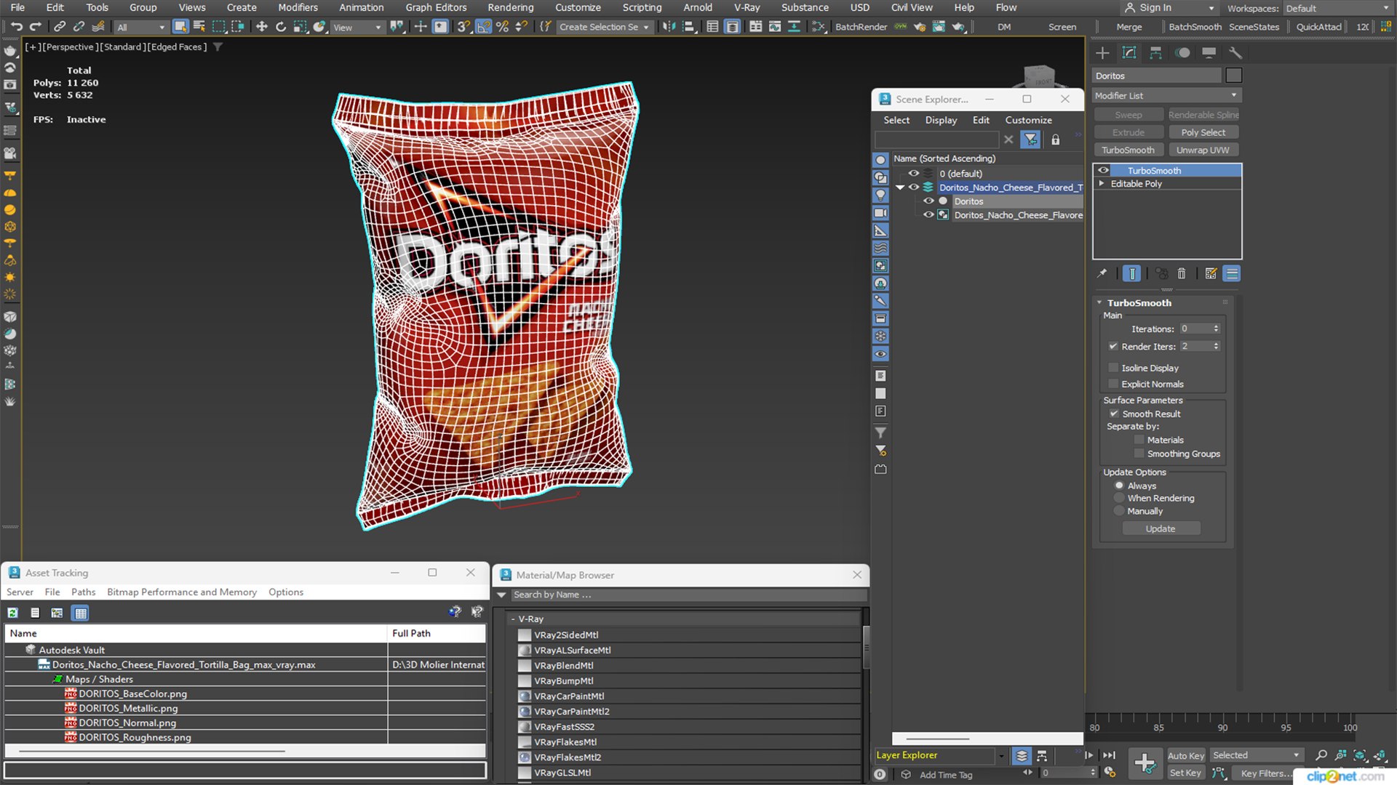Image resolution: width=1397 pixels, height=785 pixels.
Task: Toggle Render Iters checkbox
Action: coord(1113,346)
